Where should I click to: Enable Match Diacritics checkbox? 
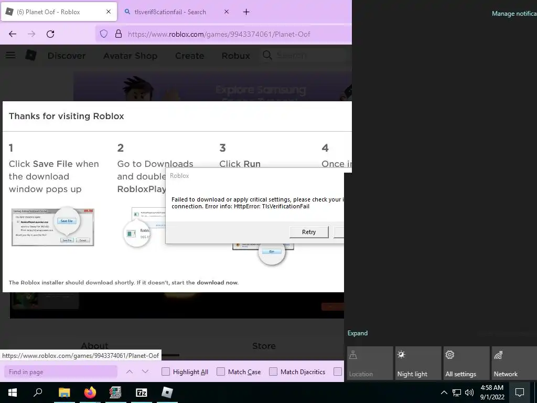(x=273, y=372)
